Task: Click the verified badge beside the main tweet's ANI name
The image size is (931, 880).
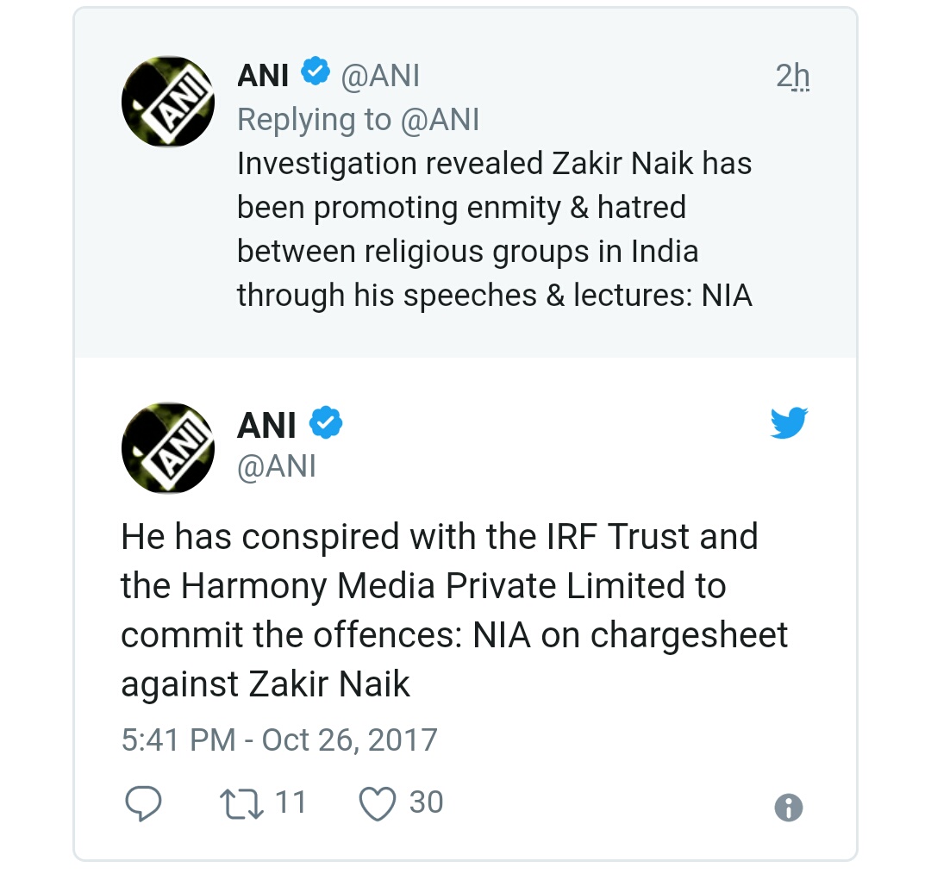Action: coord(327,423)
